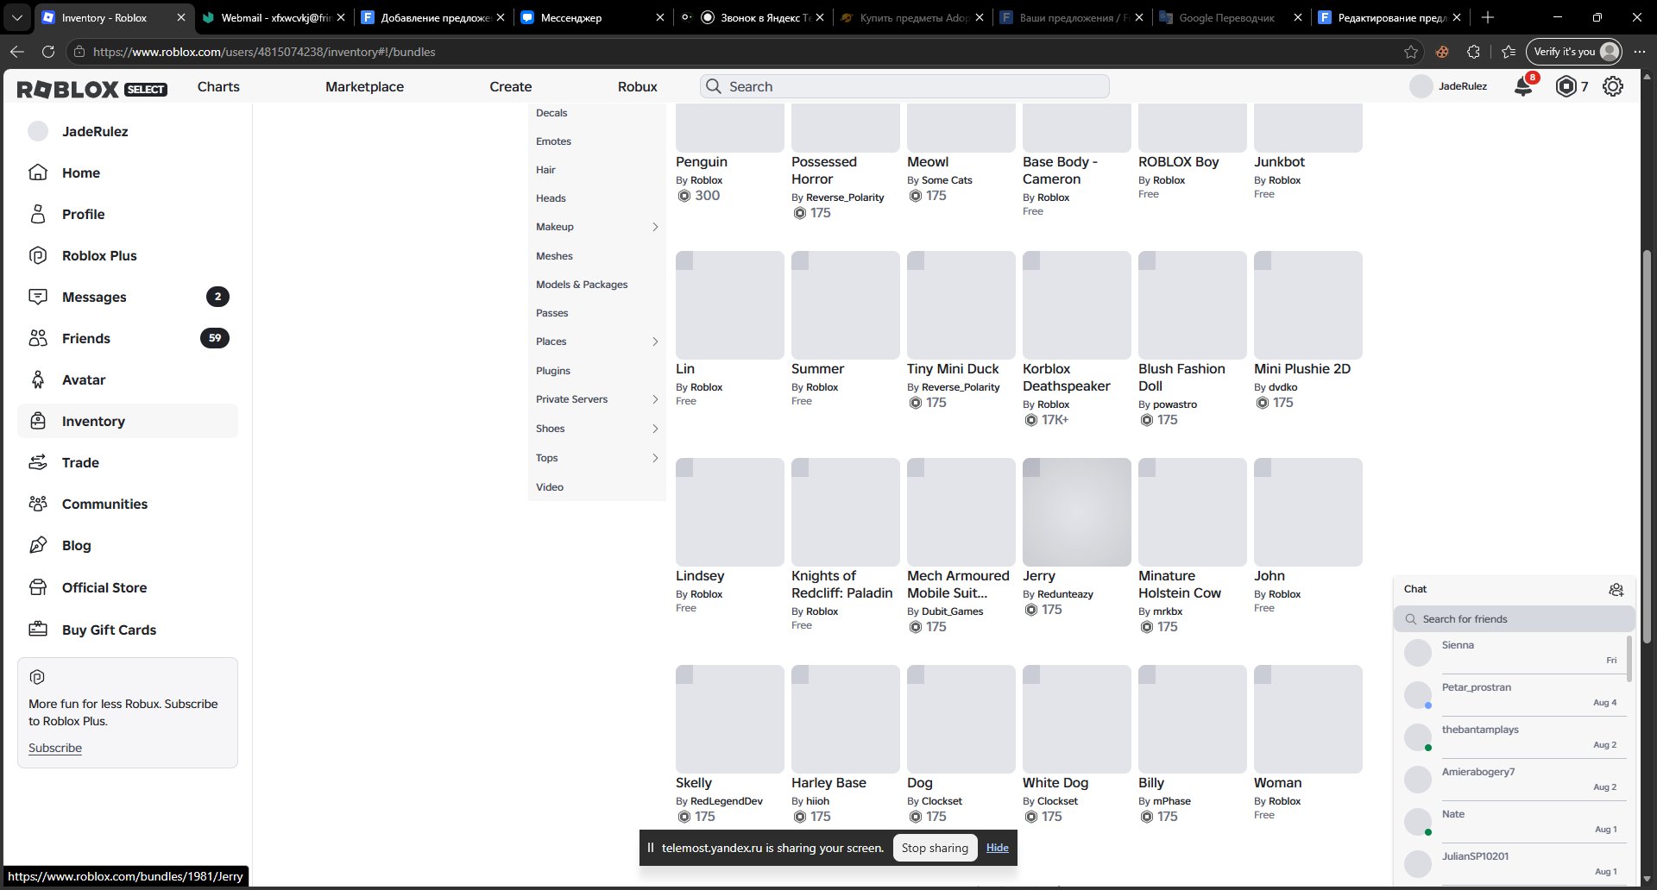Hide the screen sharing notice

pyautogui.click(x=998, y=848)
